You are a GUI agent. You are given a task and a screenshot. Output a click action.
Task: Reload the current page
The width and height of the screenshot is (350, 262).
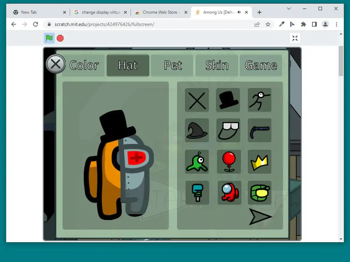36,24
